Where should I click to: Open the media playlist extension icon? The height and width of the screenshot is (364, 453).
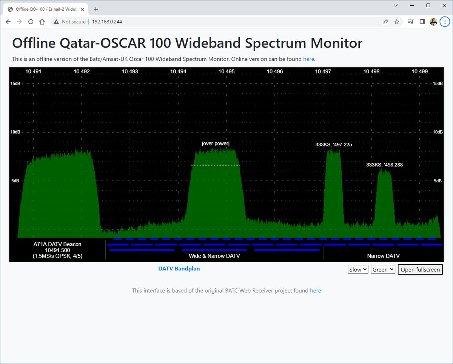click(x=410, y=22)
